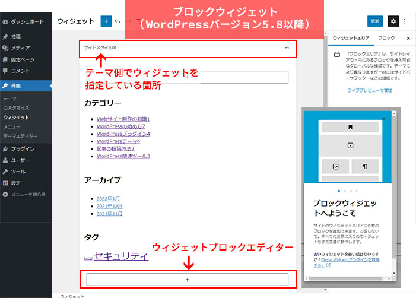This screenshot has height=298, width=416.
Task: Click the small Local tag link
Action: (88, 258)
